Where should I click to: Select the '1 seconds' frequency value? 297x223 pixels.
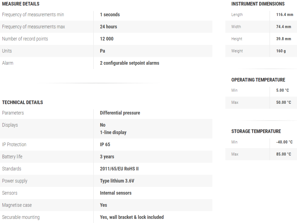110,15
